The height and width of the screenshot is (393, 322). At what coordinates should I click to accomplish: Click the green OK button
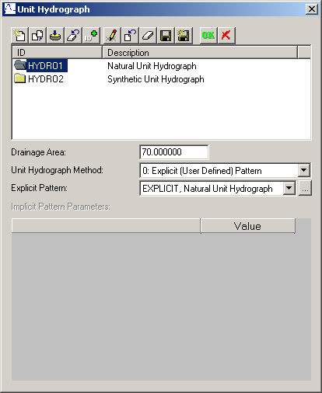(x=208, y=35)
